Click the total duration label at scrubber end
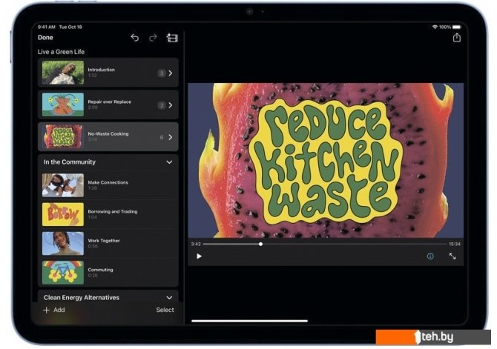Viewport: 497px width, 349px height. click(x=455, y=244)
